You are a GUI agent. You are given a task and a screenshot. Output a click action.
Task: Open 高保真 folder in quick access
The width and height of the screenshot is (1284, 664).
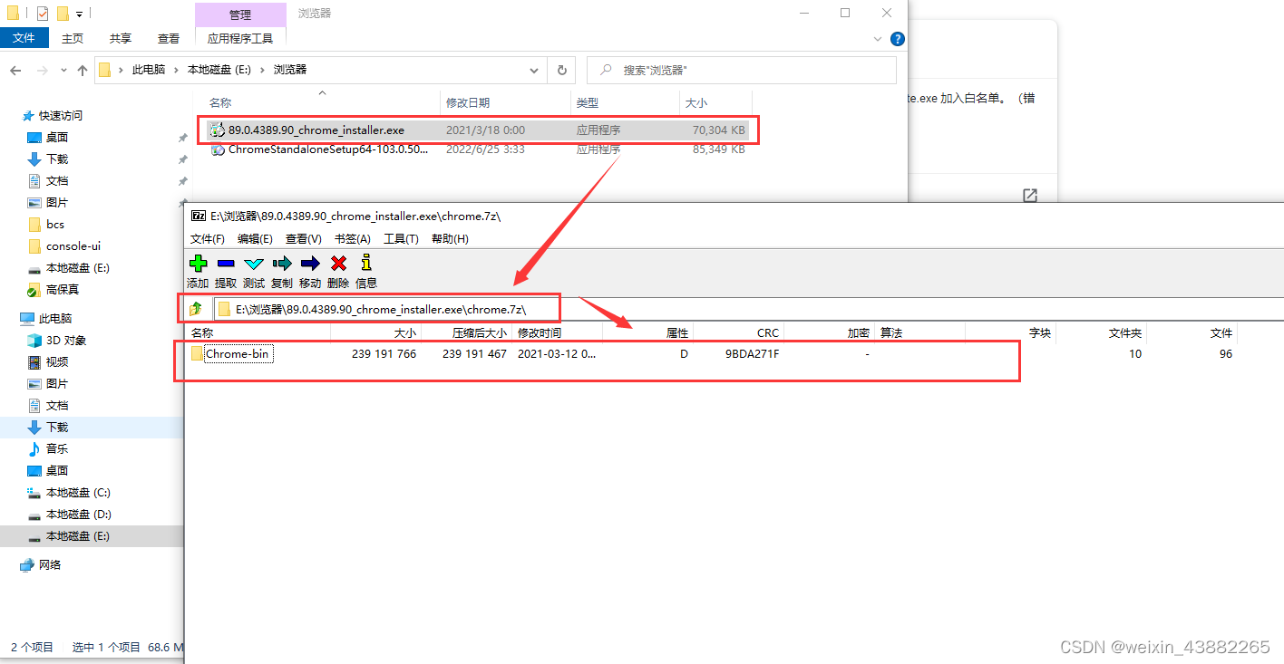(63, 290)
